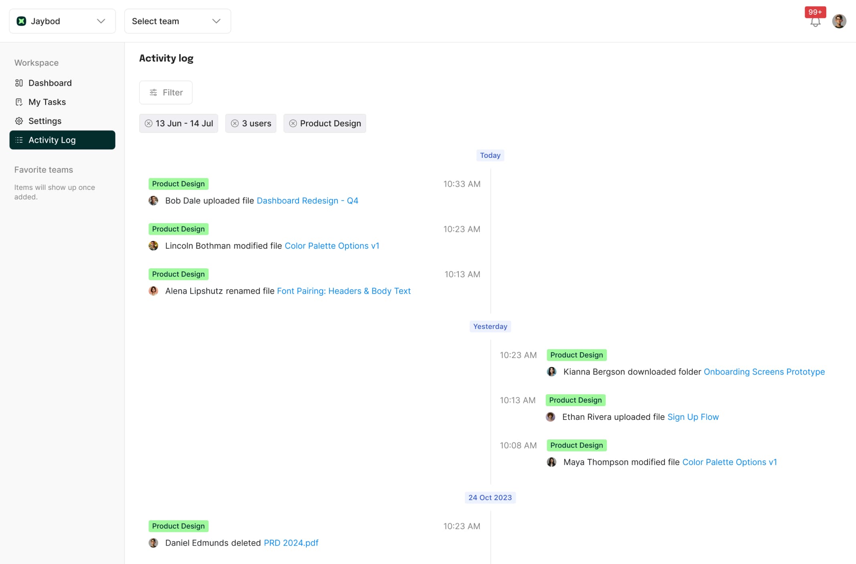The width and height of the screenshot is (856, 564).
Task: Select the Dashboard icon in the sidebar
Action: (19, 83)
